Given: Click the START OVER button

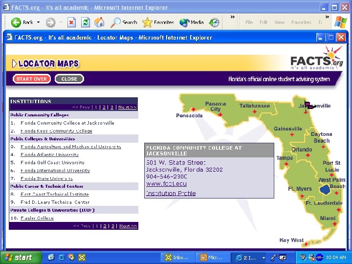Looking at the screenshot, I should pos(32,79).
